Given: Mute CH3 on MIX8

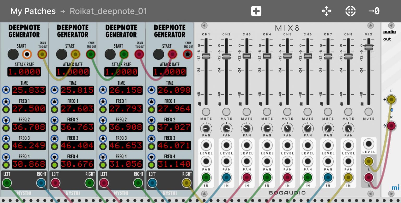Looking at the screenshot, I should tap(247, 112).
